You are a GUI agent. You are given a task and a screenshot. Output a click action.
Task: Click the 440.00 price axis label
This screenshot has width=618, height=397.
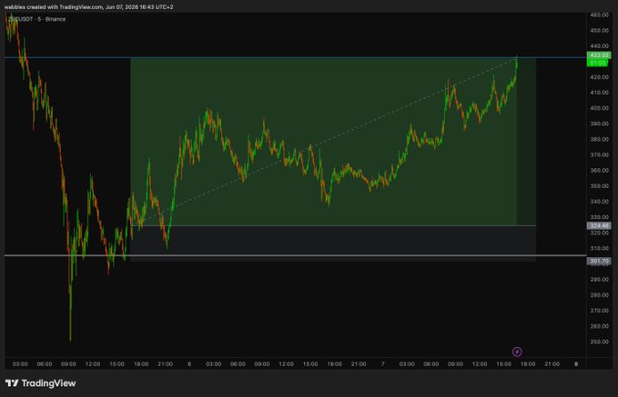pyautogui.click(x=599, y=46)
